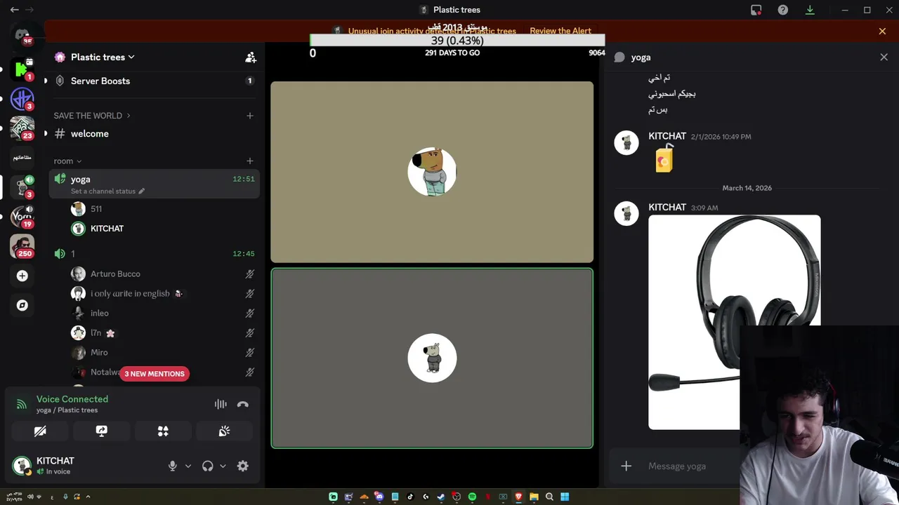Toggle microphone mute in user panel
This screenshot has width=899, height=505.
coord(173,466)
